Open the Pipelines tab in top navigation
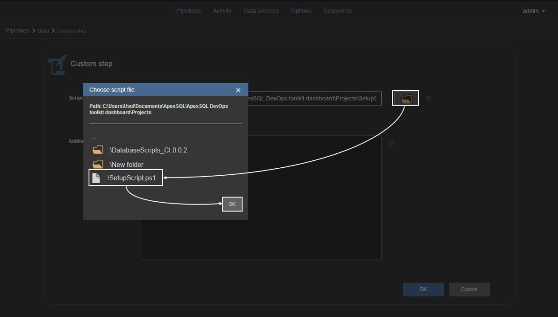558x317 pixels. point(189,11)
